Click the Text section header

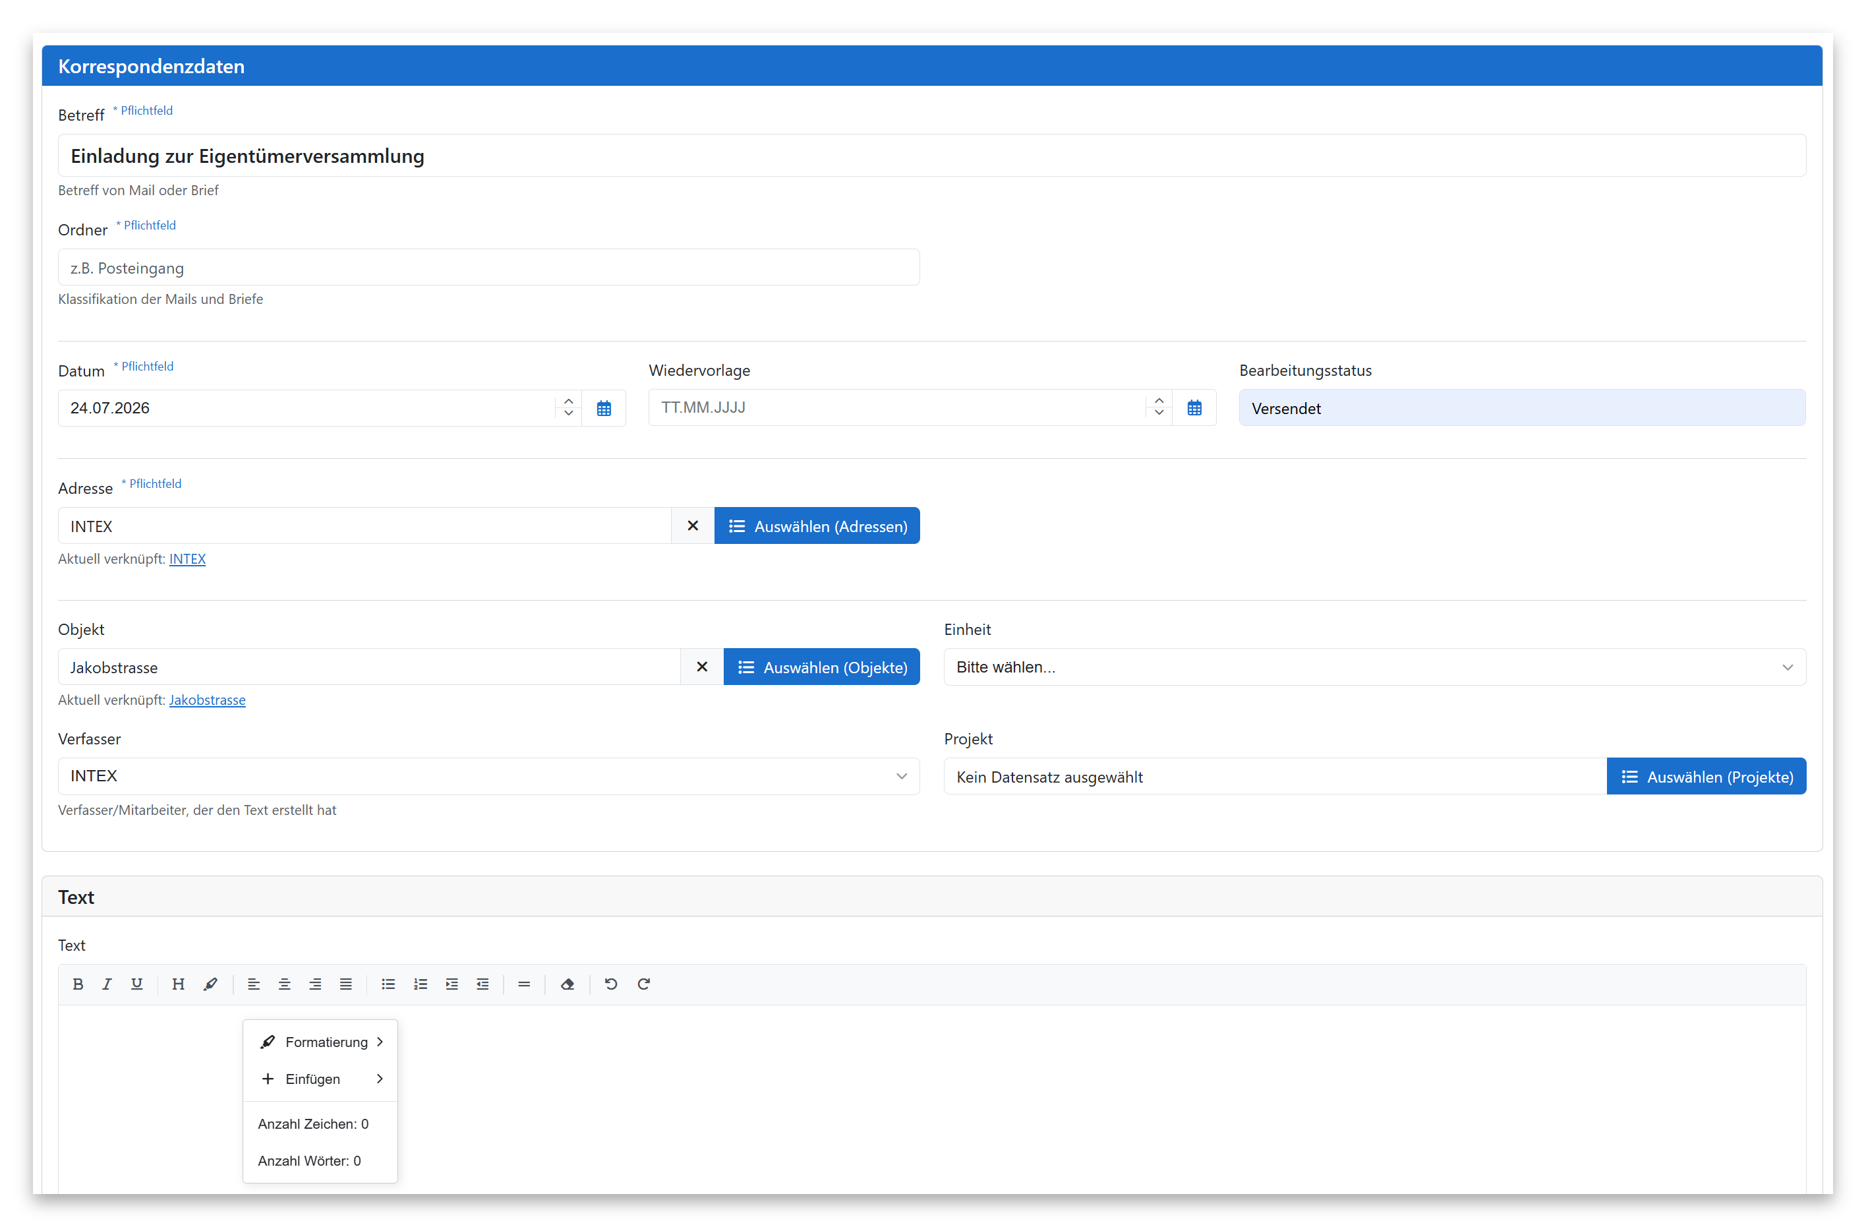tap(931, 896)
